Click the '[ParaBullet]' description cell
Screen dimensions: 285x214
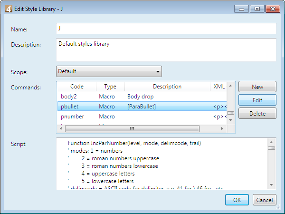[x=142, y=107]
